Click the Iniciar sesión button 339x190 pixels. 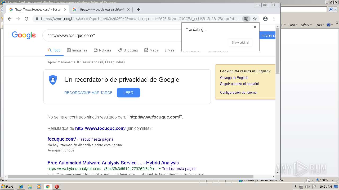click(x=267, y=35)
